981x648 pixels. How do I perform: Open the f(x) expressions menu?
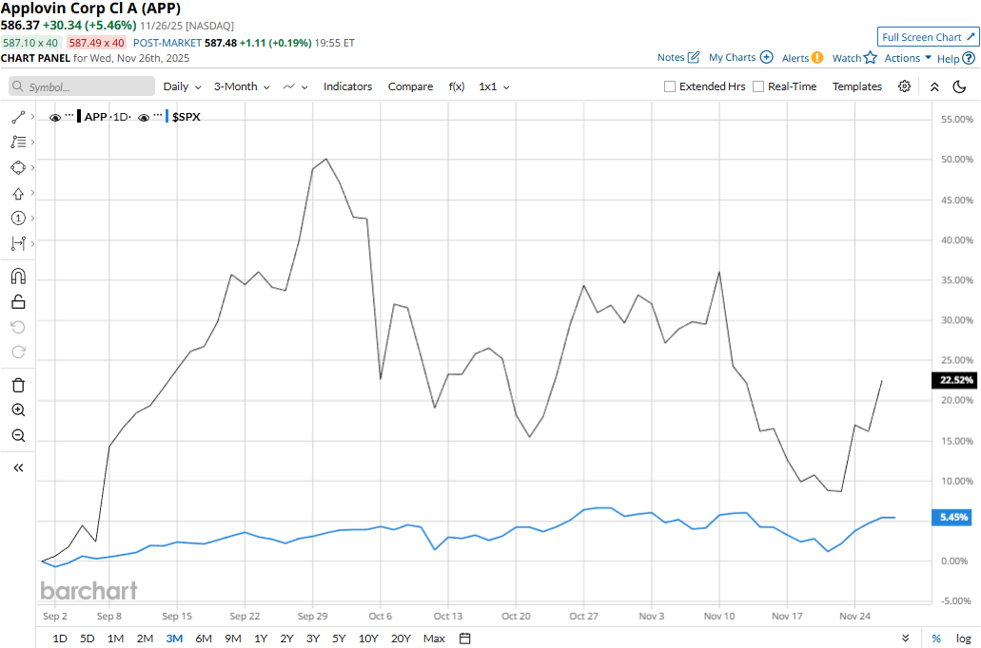457,86
